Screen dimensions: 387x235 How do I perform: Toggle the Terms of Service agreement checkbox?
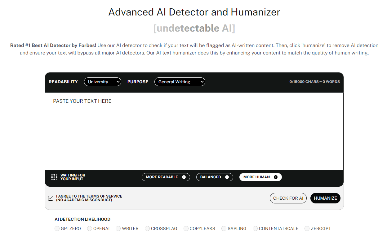click(x=51, y=198)
